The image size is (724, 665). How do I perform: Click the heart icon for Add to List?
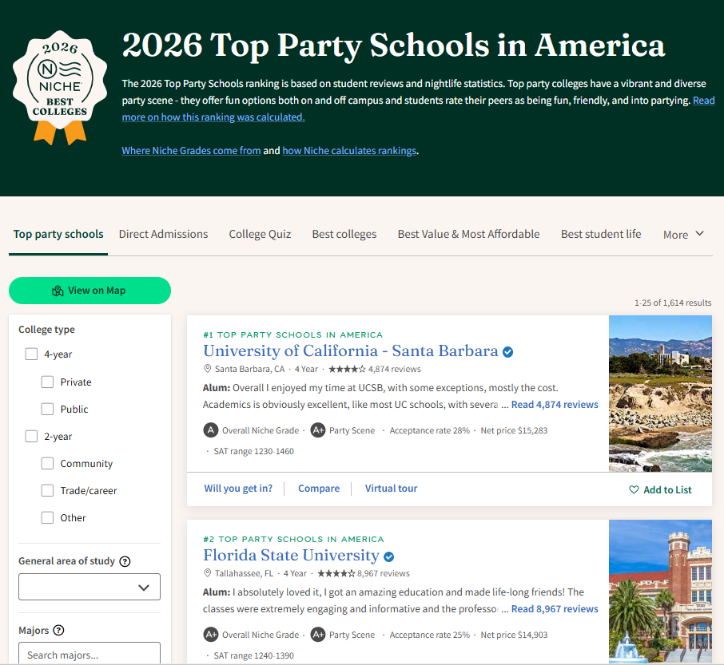(x=634, y=490)
